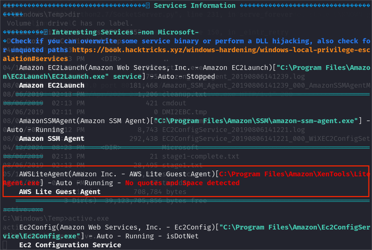
Task: Click the terminal cursor block at bottom left
Action: (x=5, y=245)
